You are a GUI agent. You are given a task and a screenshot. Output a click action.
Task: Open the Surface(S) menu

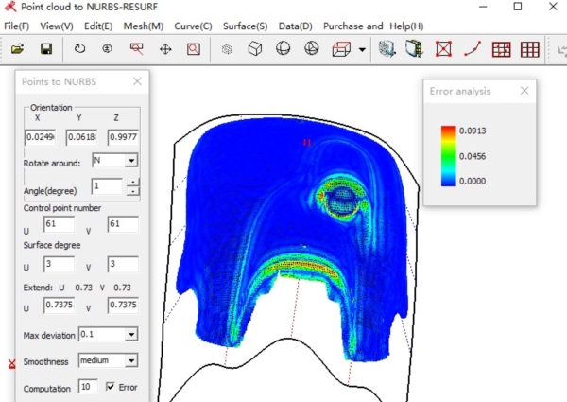pyautogui.click(x=245, y=26)
